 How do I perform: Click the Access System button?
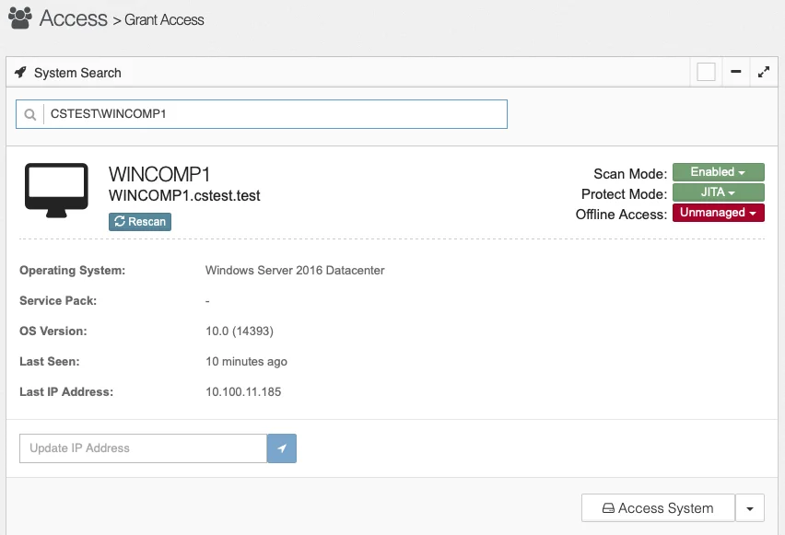[x=658, y=508]
